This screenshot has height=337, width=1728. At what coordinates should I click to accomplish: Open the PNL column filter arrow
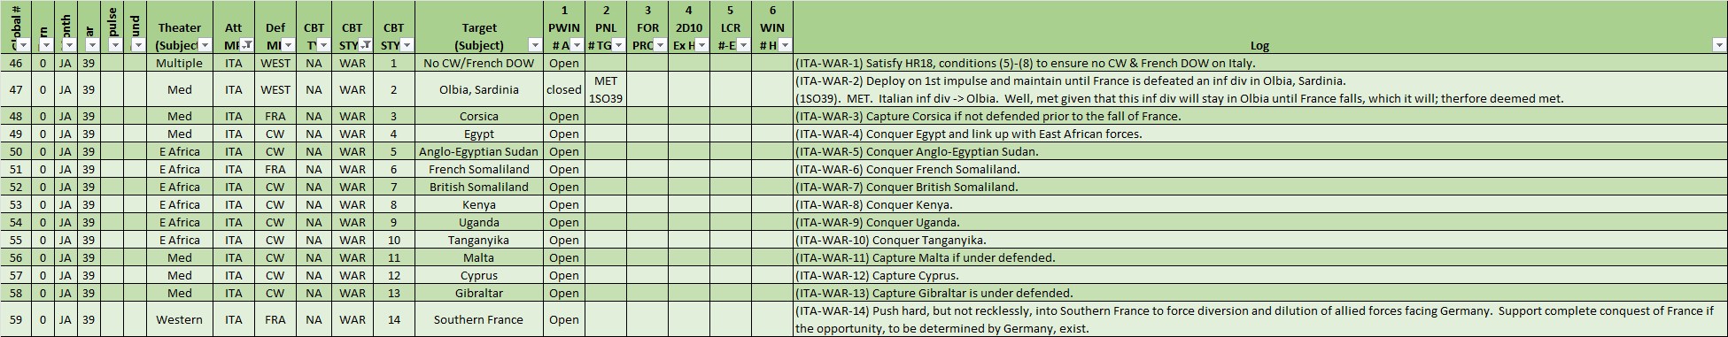[x=618, y=45]
